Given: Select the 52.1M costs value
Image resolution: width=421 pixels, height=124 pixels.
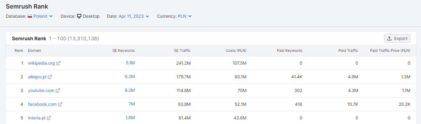Looking at the screenshot, I should (x=240, y=104).
